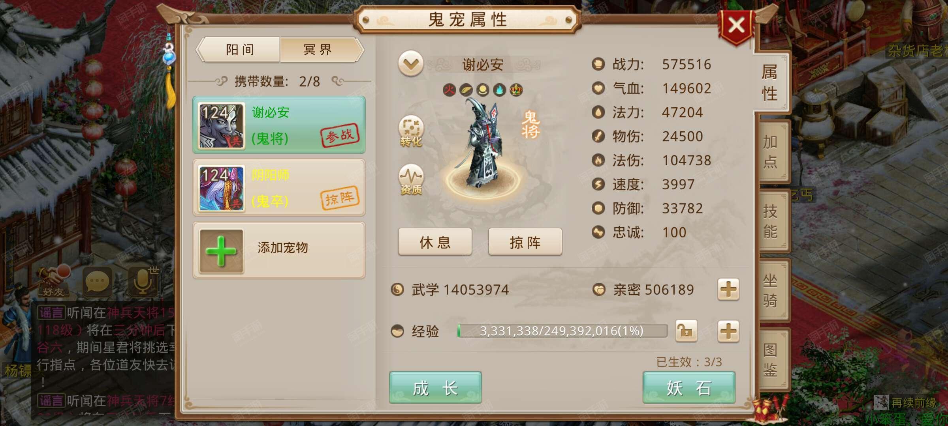This screenshot has height=426, width=948.
Task: Open the 资质 aptitude icon
Action: click(x=411, y=179)
